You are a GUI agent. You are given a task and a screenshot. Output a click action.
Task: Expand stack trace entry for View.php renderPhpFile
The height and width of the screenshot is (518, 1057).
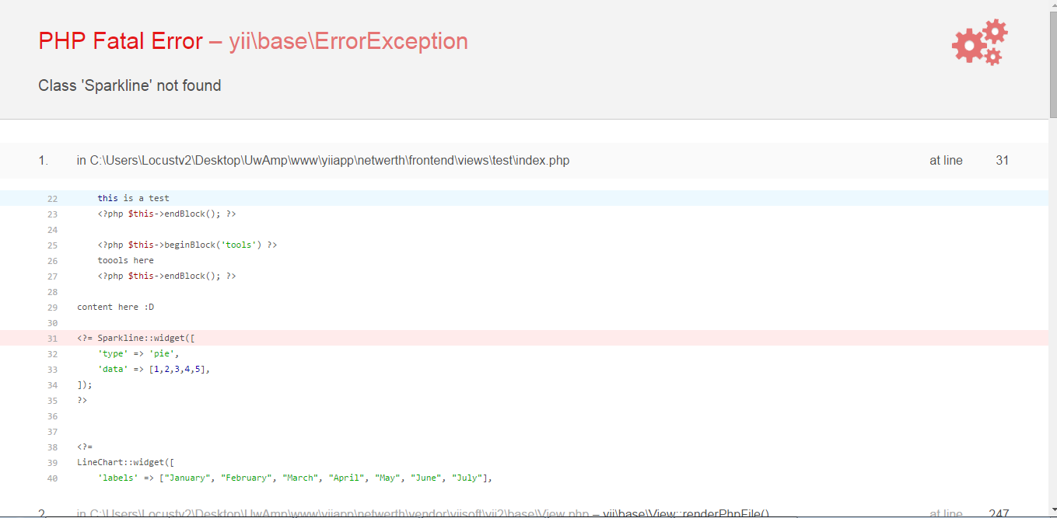coord(422,513)
